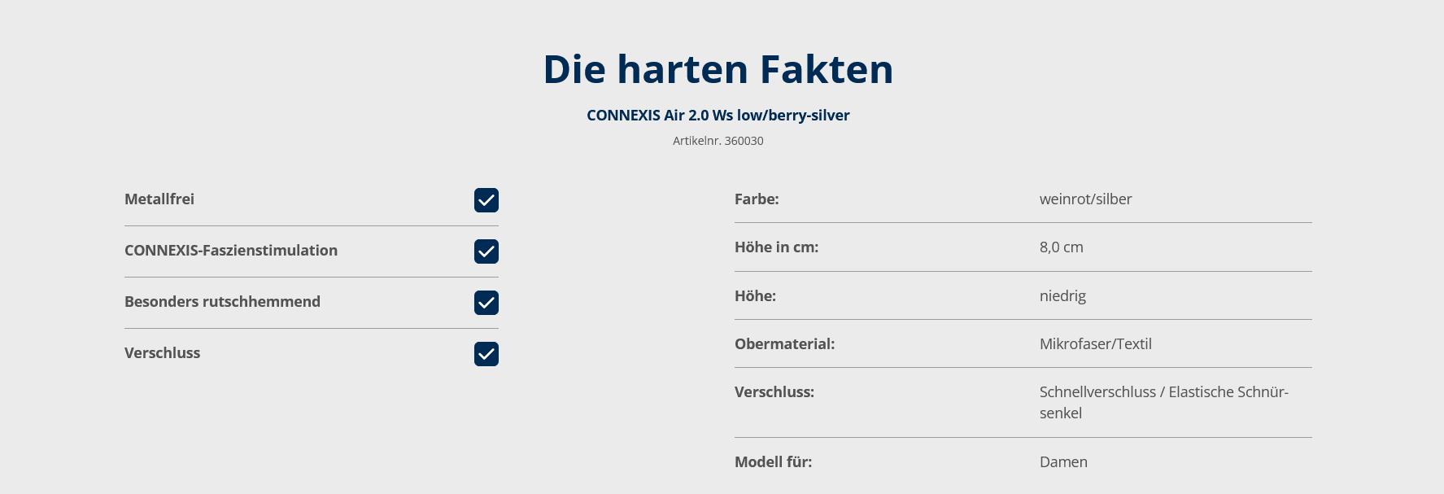Click the 'Metallfrei' feature label
Viewport: 1444px width, 494px height.
point(159,199)
